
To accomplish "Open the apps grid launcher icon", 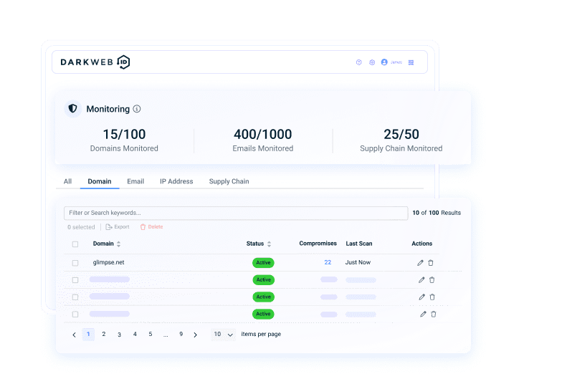I will 411,62.
